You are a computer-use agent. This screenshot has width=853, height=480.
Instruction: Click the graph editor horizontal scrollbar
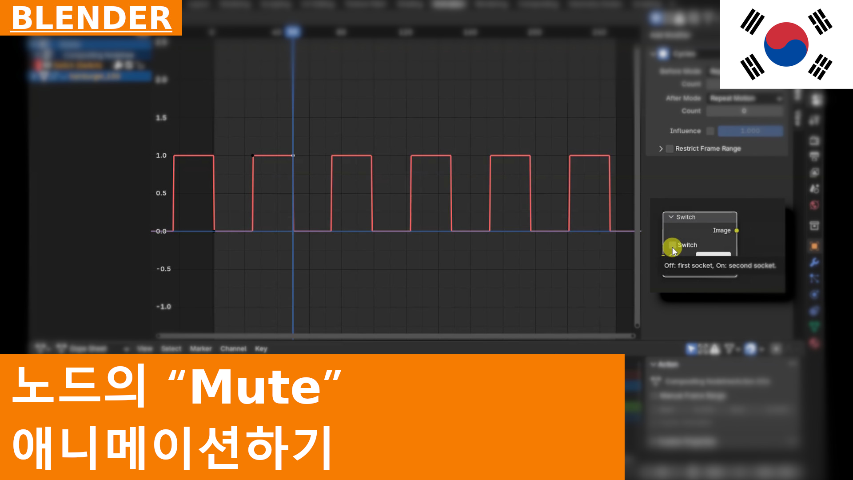[395, 336]
